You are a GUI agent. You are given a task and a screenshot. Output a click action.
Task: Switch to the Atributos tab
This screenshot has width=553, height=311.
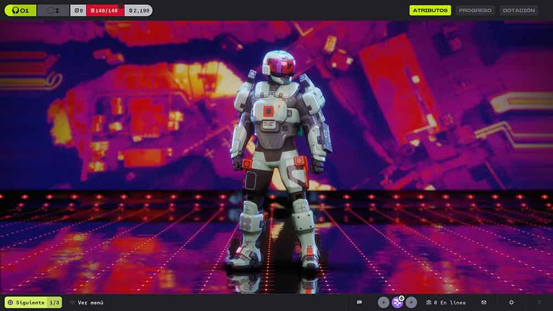(x=430, y=10)
